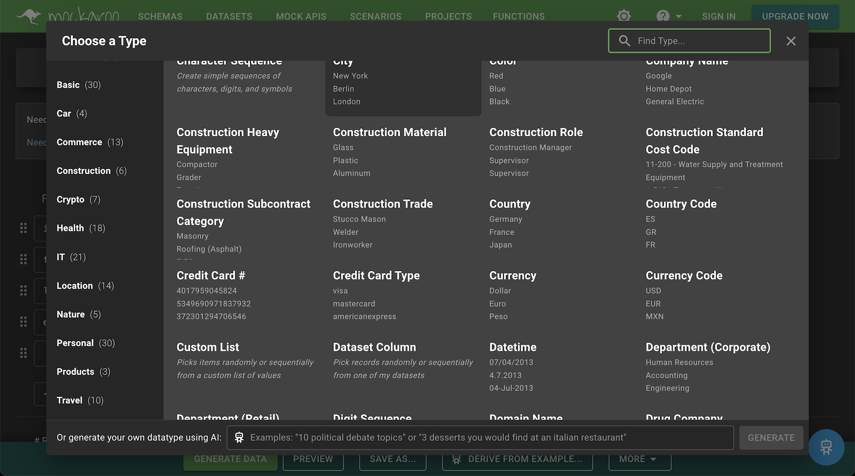Image resolution: width=855 pixels, height=476 pixels.
Task: Click the Generate AI datatype button
Action: tap(771, 438)
